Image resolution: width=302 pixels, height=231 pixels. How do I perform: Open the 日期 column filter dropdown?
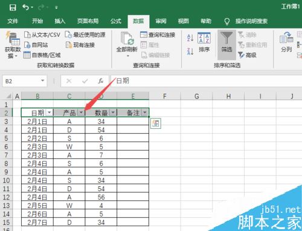pyautogui.click(x=50, y=112)
